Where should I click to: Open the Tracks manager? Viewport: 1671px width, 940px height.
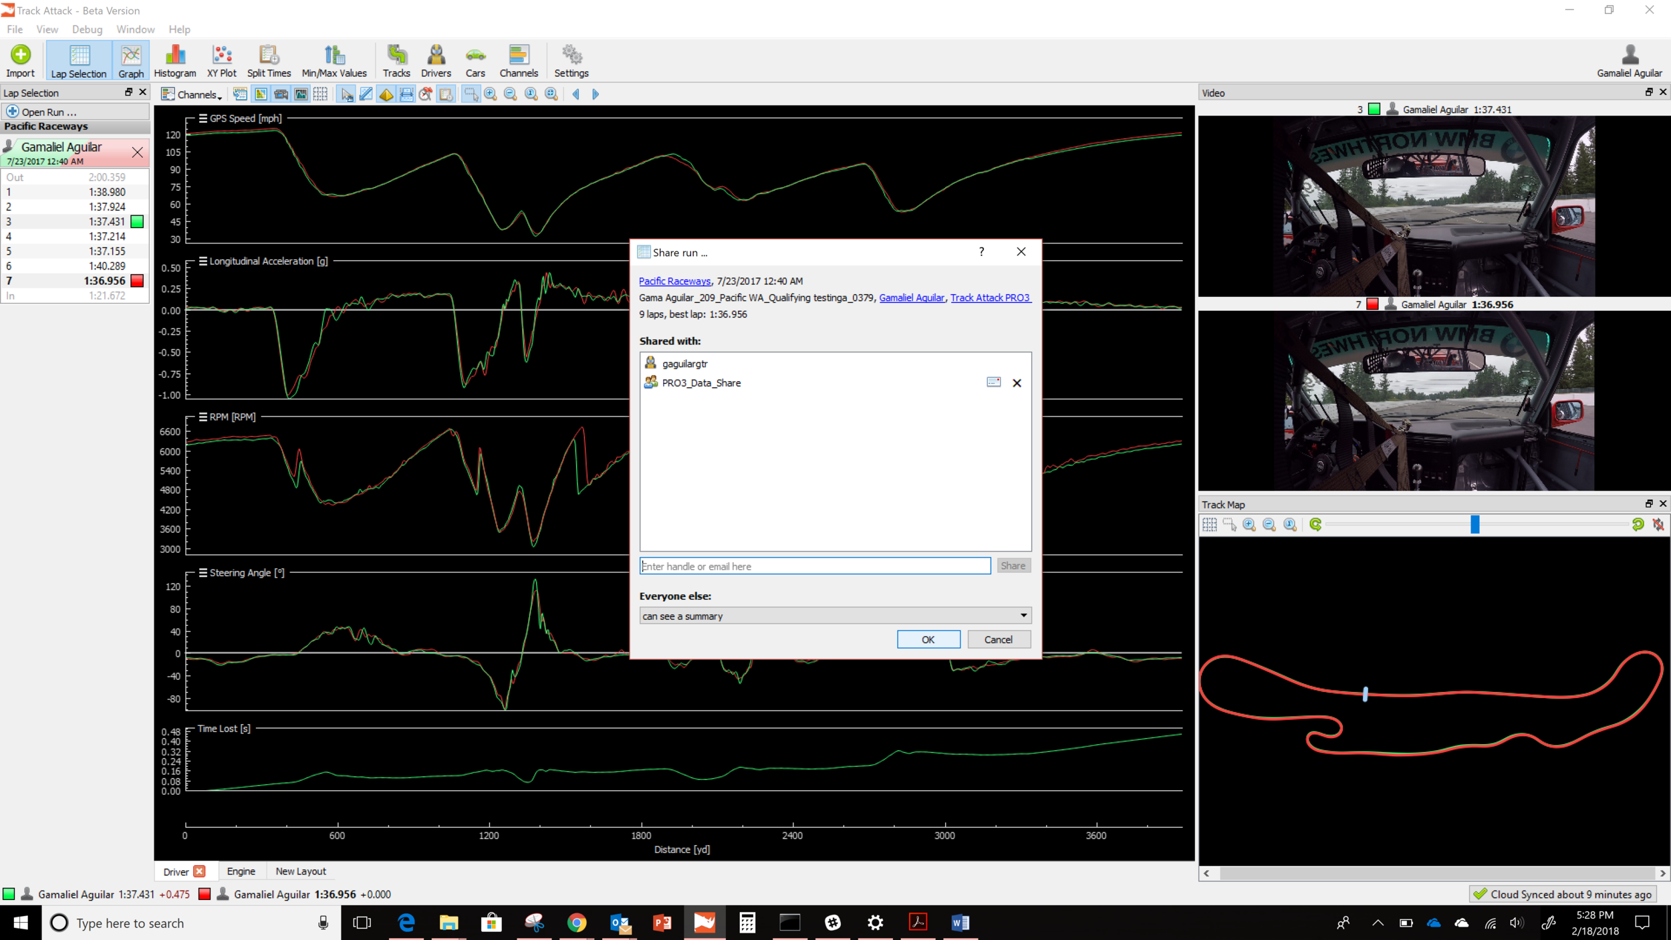(x=396, y=61)
